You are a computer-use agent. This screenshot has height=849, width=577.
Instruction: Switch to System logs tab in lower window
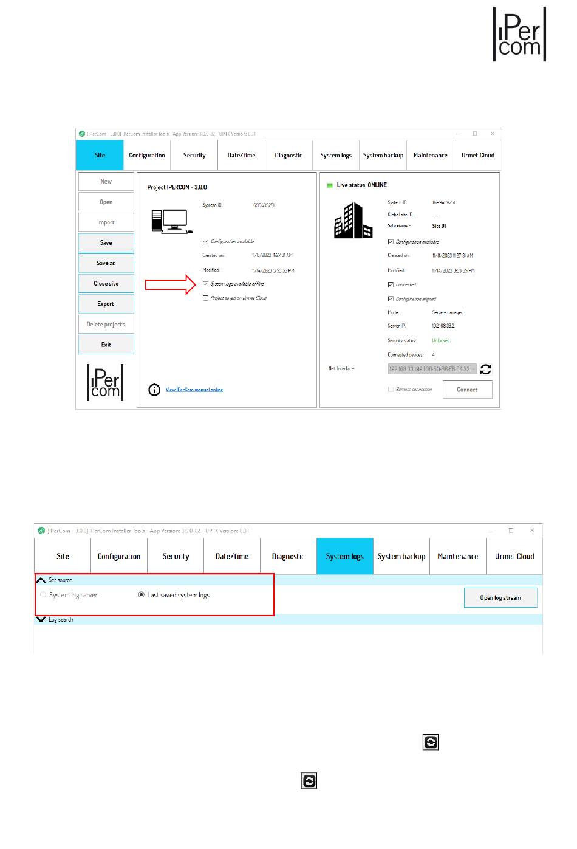click(345, 556)
